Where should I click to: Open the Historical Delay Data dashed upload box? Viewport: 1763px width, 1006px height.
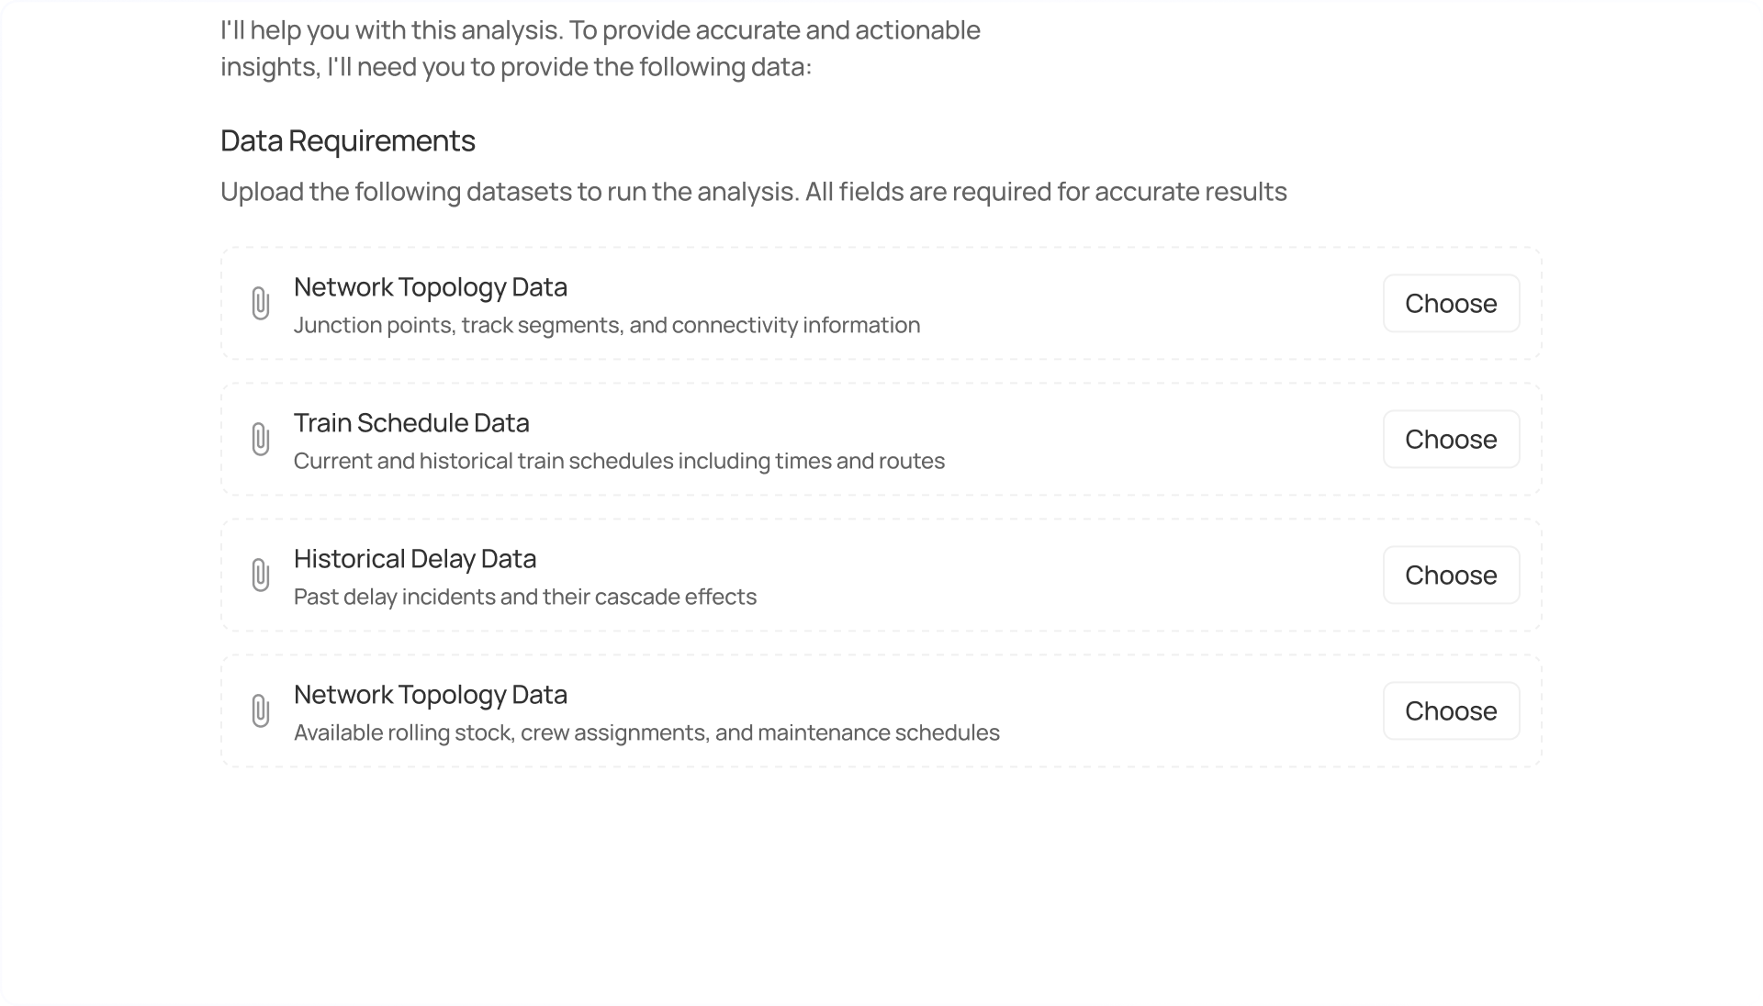826,575
